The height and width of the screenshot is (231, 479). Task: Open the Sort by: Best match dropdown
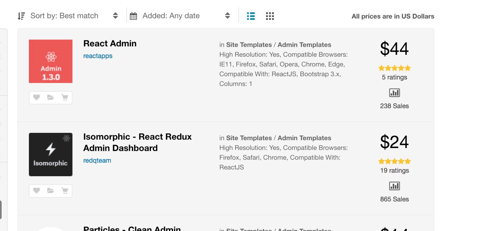68,16
